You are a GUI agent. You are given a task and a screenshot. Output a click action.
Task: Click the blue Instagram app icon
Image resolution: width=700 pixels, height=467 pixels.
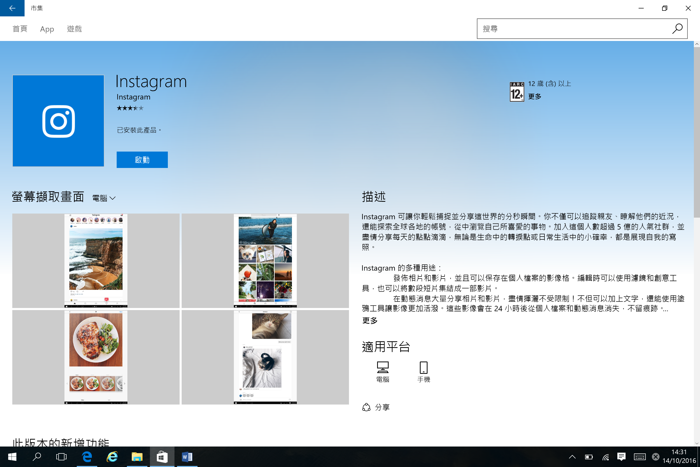pyautogui.click(x=58, y=121)
